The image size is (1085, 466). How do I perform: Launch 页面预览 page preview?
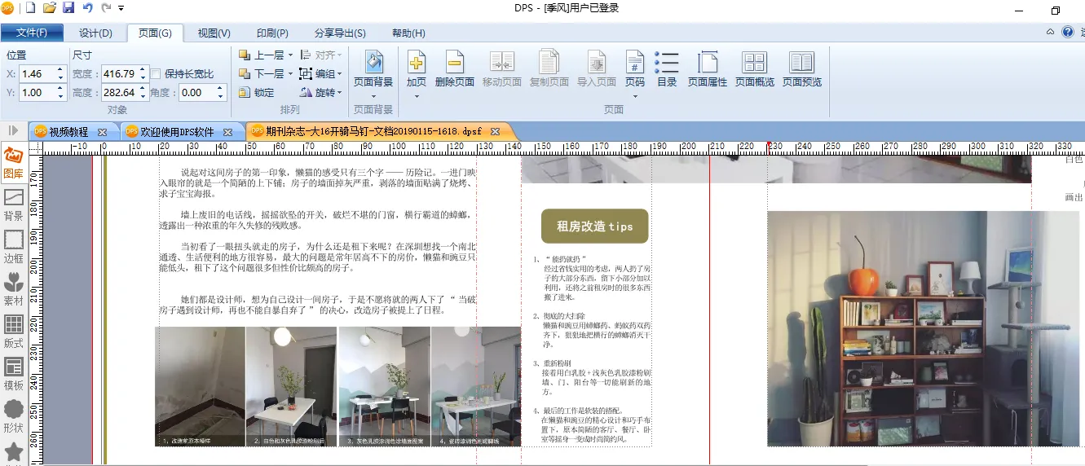(801, 69)
